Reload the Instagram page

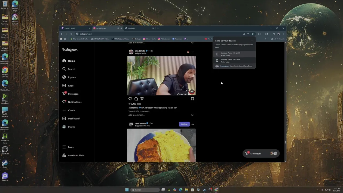[71, 34]
